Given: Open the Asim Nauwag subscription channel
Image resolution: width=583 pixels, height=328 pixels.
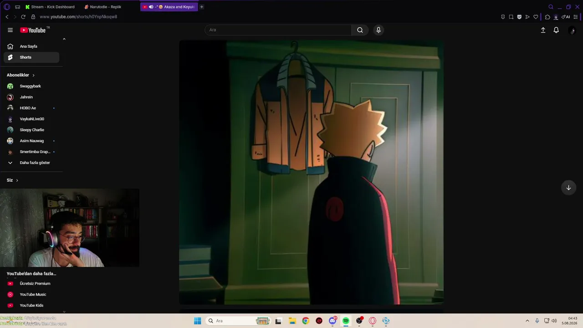Looking at the screenshot, I should coord(31,141).
